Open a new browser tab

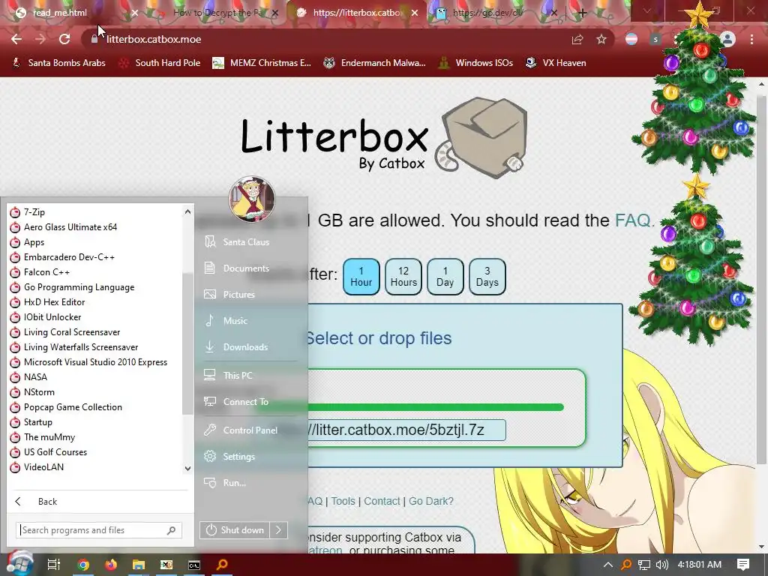pos(582,13)
